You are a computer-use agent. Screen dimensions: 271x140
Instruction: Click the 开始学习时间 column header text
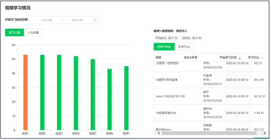tap(228, 57)
